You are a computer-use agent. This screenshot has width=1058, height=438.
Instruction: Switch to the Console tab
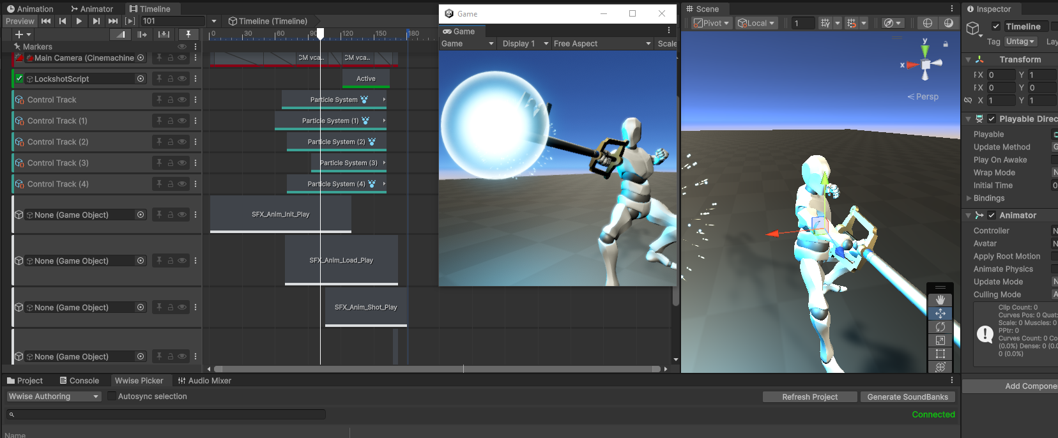[x=79, y=381]
